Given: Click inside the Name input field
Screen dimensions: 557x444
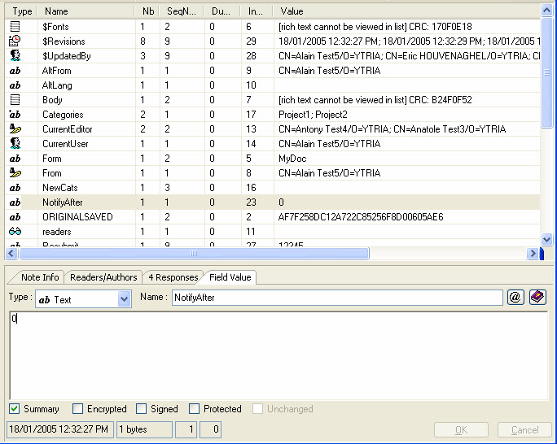Looking at the screenshot, I should pos(336,298).
